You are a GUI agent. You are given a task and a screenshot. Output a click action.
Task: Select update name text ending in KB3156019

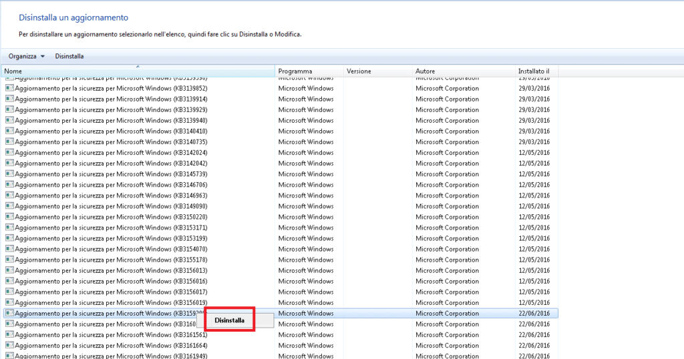112,302
